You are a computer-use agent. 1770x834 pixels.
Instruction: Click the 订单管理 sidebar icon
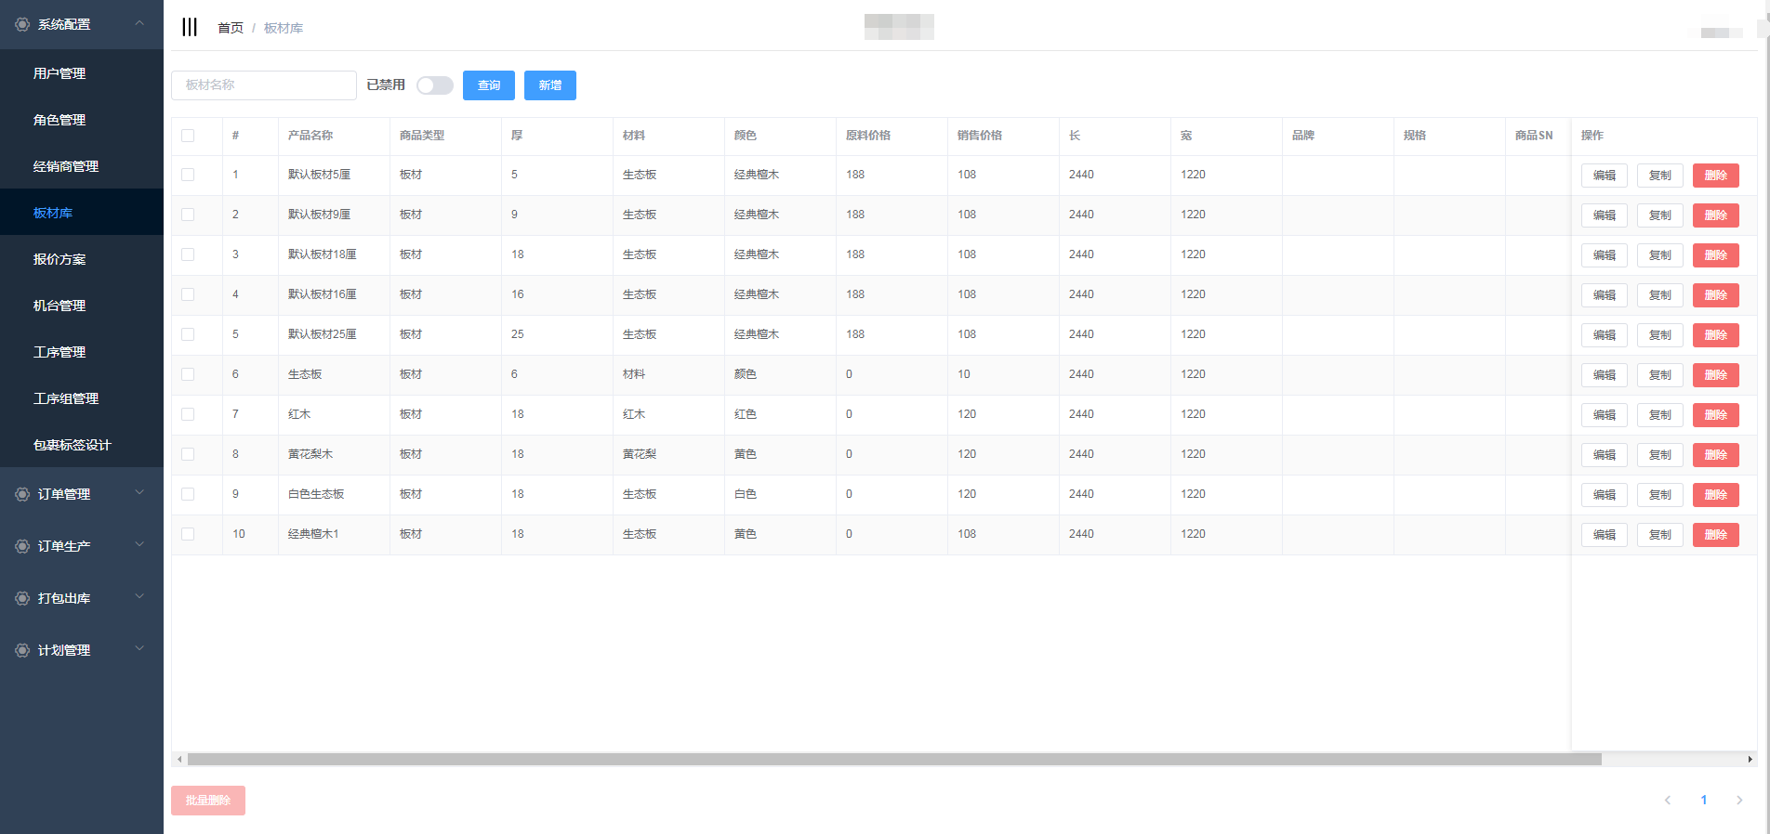click(x=22, y=494)
